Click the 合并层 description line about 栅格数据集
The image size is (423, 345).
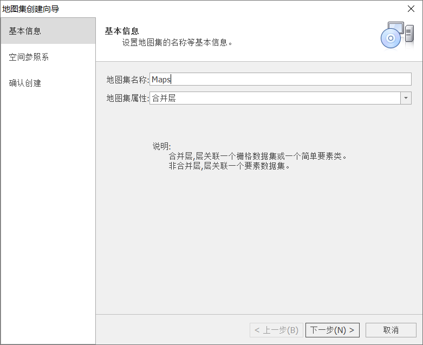[x=257, y=156]
